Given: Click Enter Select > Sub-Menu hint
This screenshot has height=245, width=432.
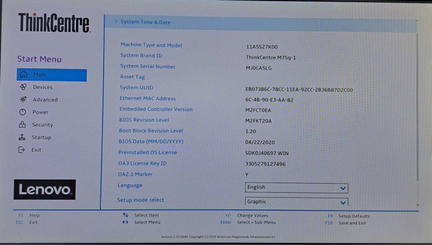Looking at the screenshot, I should coord(248,222).
